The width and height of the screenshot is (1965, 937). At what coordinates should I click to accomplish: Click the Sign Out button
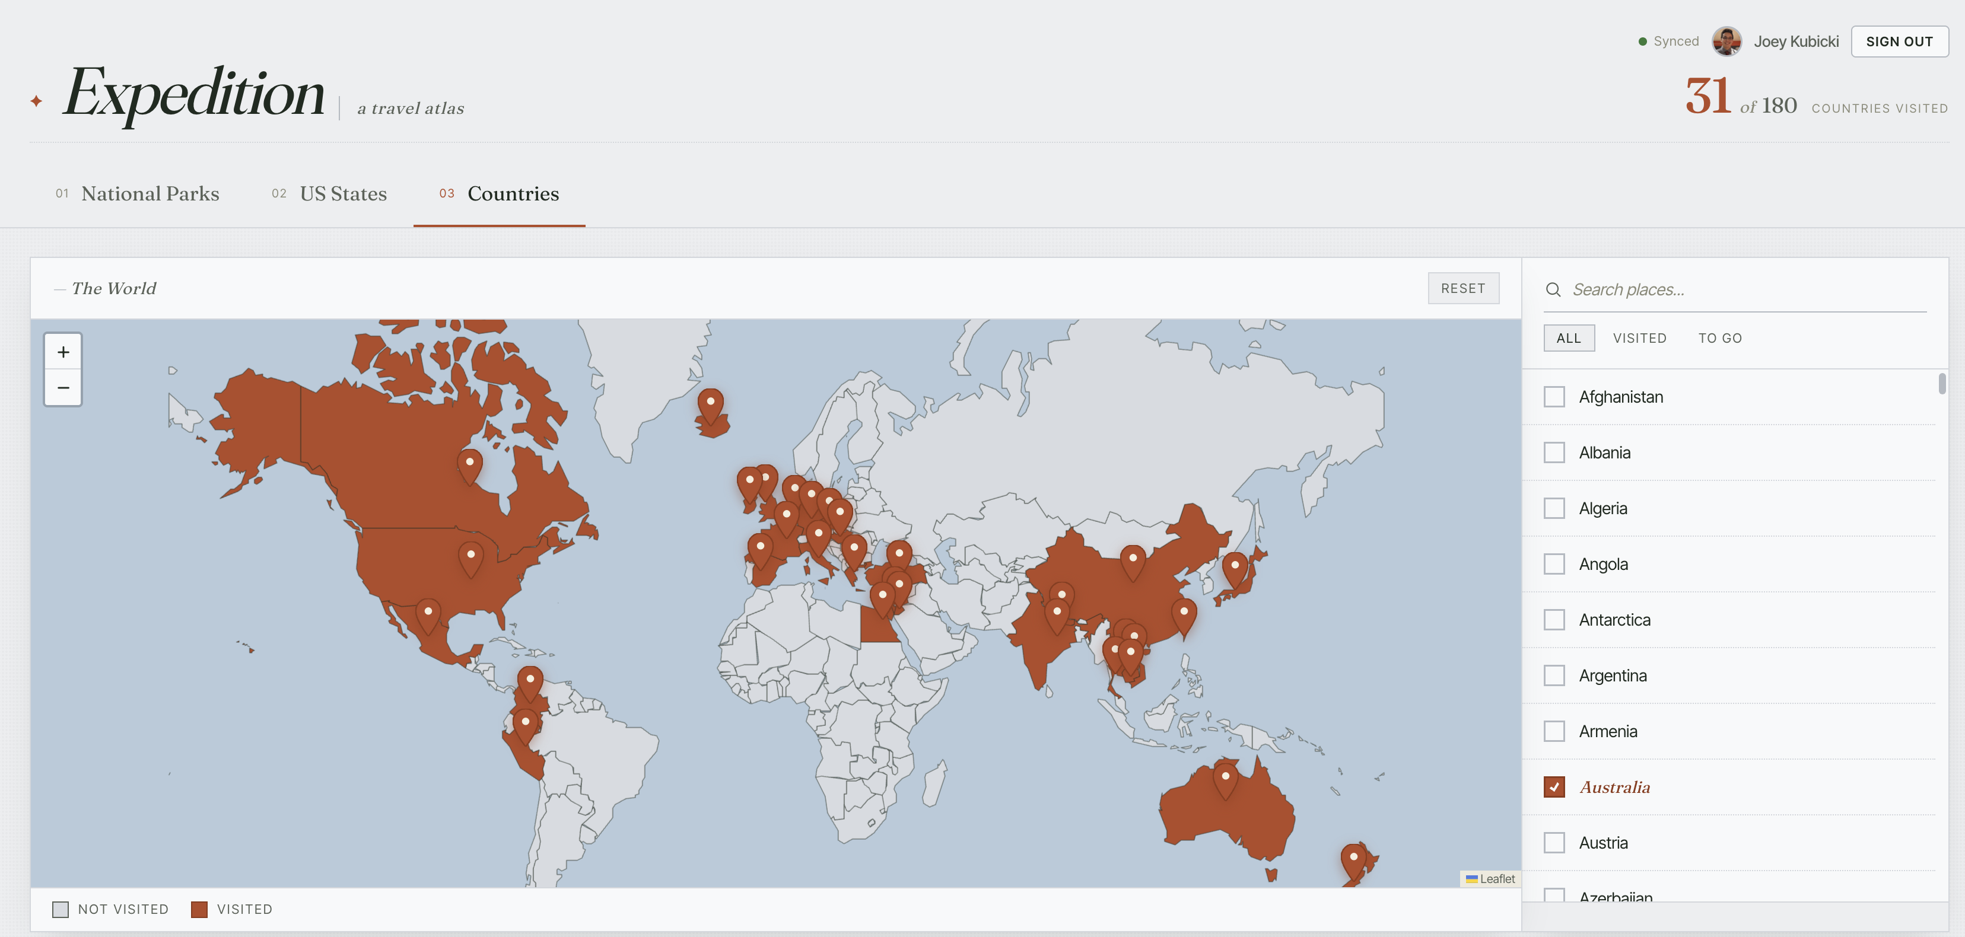point(1899,41)
